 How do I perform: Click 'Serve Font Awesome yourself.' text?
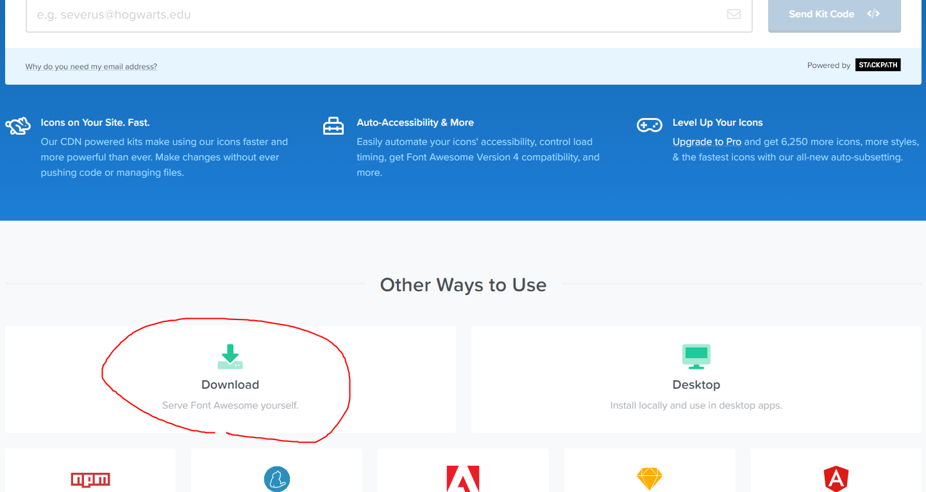tap(230, 405)
